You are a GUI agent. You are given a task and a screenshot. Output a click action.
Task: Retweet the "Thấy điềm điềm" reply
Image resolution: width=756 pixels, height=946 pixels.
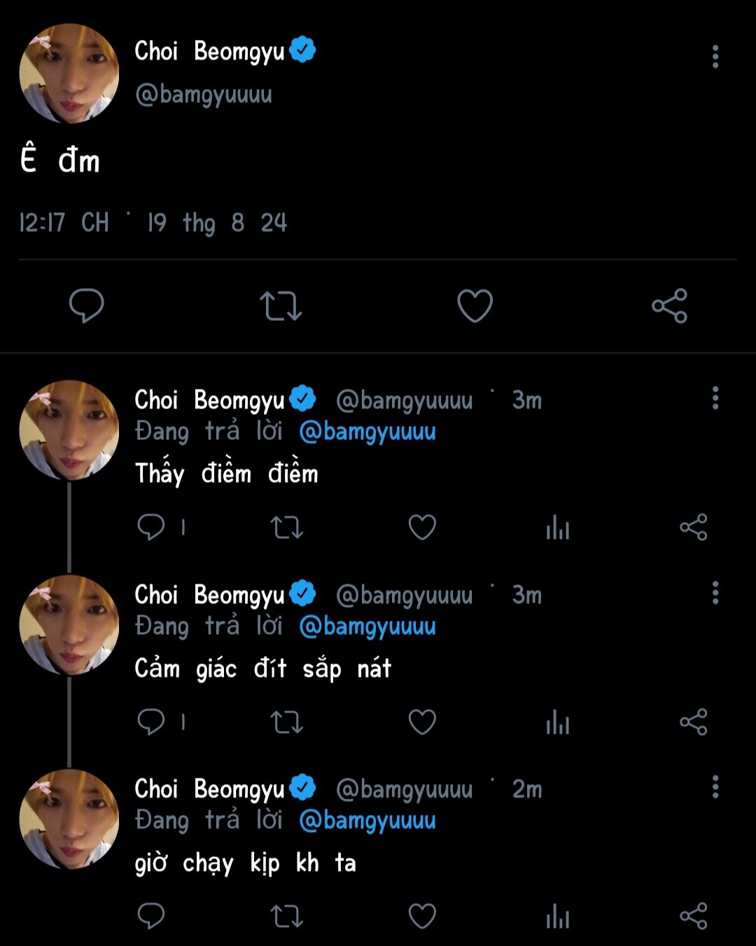click(286, 527)
